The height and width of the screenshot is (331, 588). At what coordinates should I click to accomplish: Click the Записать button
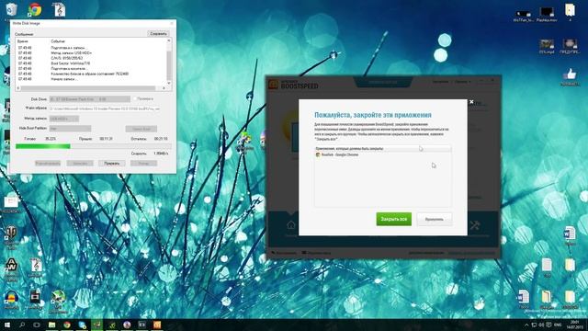click(80, 164)
